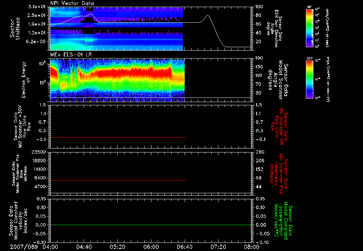Click the 9400 scanner position tick label

(40, 178)
